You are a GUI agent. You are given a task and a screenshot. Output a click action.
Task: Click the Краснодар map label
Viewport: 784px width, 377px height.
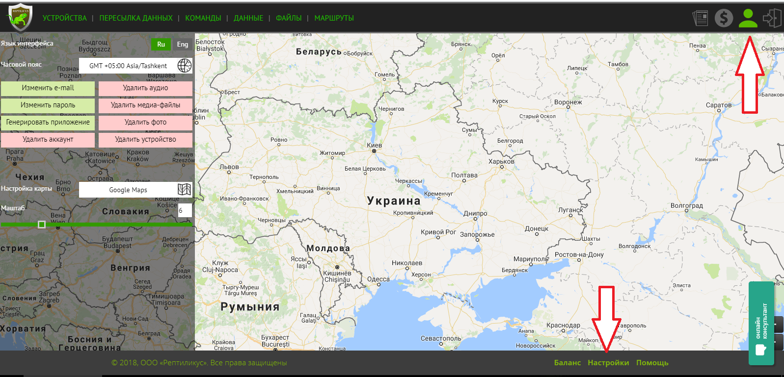pyautogui.click(x=563, y=325)
